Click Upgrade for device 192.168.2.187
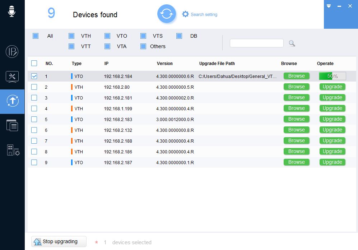This screenshot has height=250, width=358. [x=332, y=162]
